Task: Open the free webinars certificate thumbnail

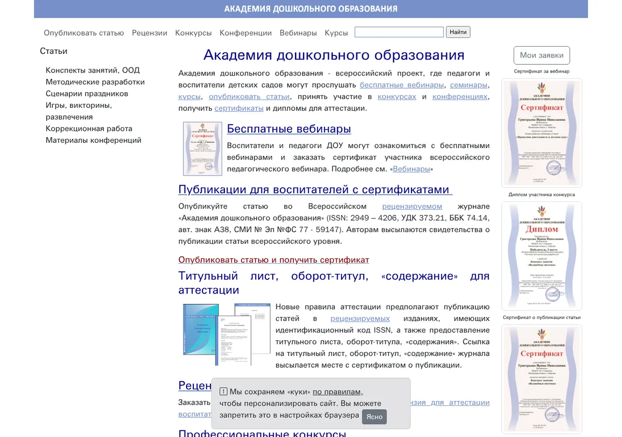Action: click(x=203, y=149)
